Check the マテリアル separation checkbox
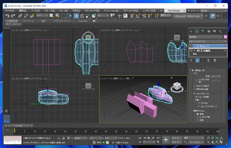 coord(199,103)
